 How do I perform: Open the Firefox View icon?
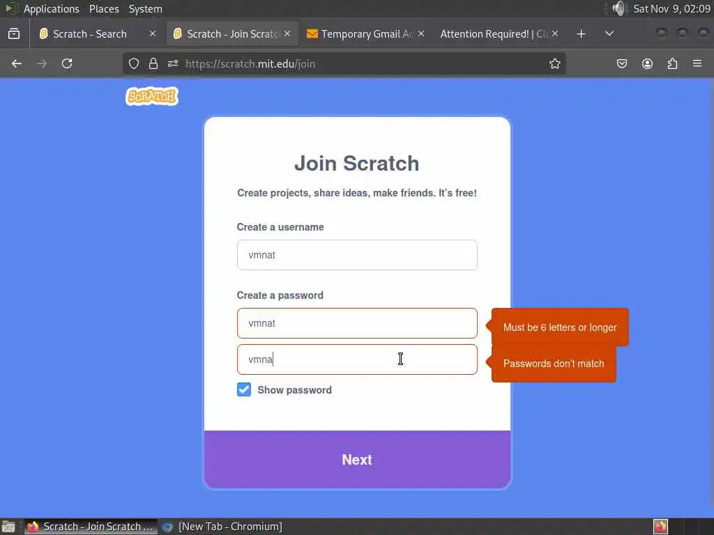[14, 33]
